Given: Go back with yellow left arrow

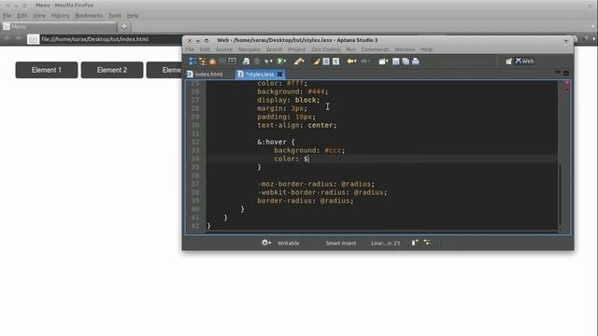Looking at the screenshot, I should 350,62.
